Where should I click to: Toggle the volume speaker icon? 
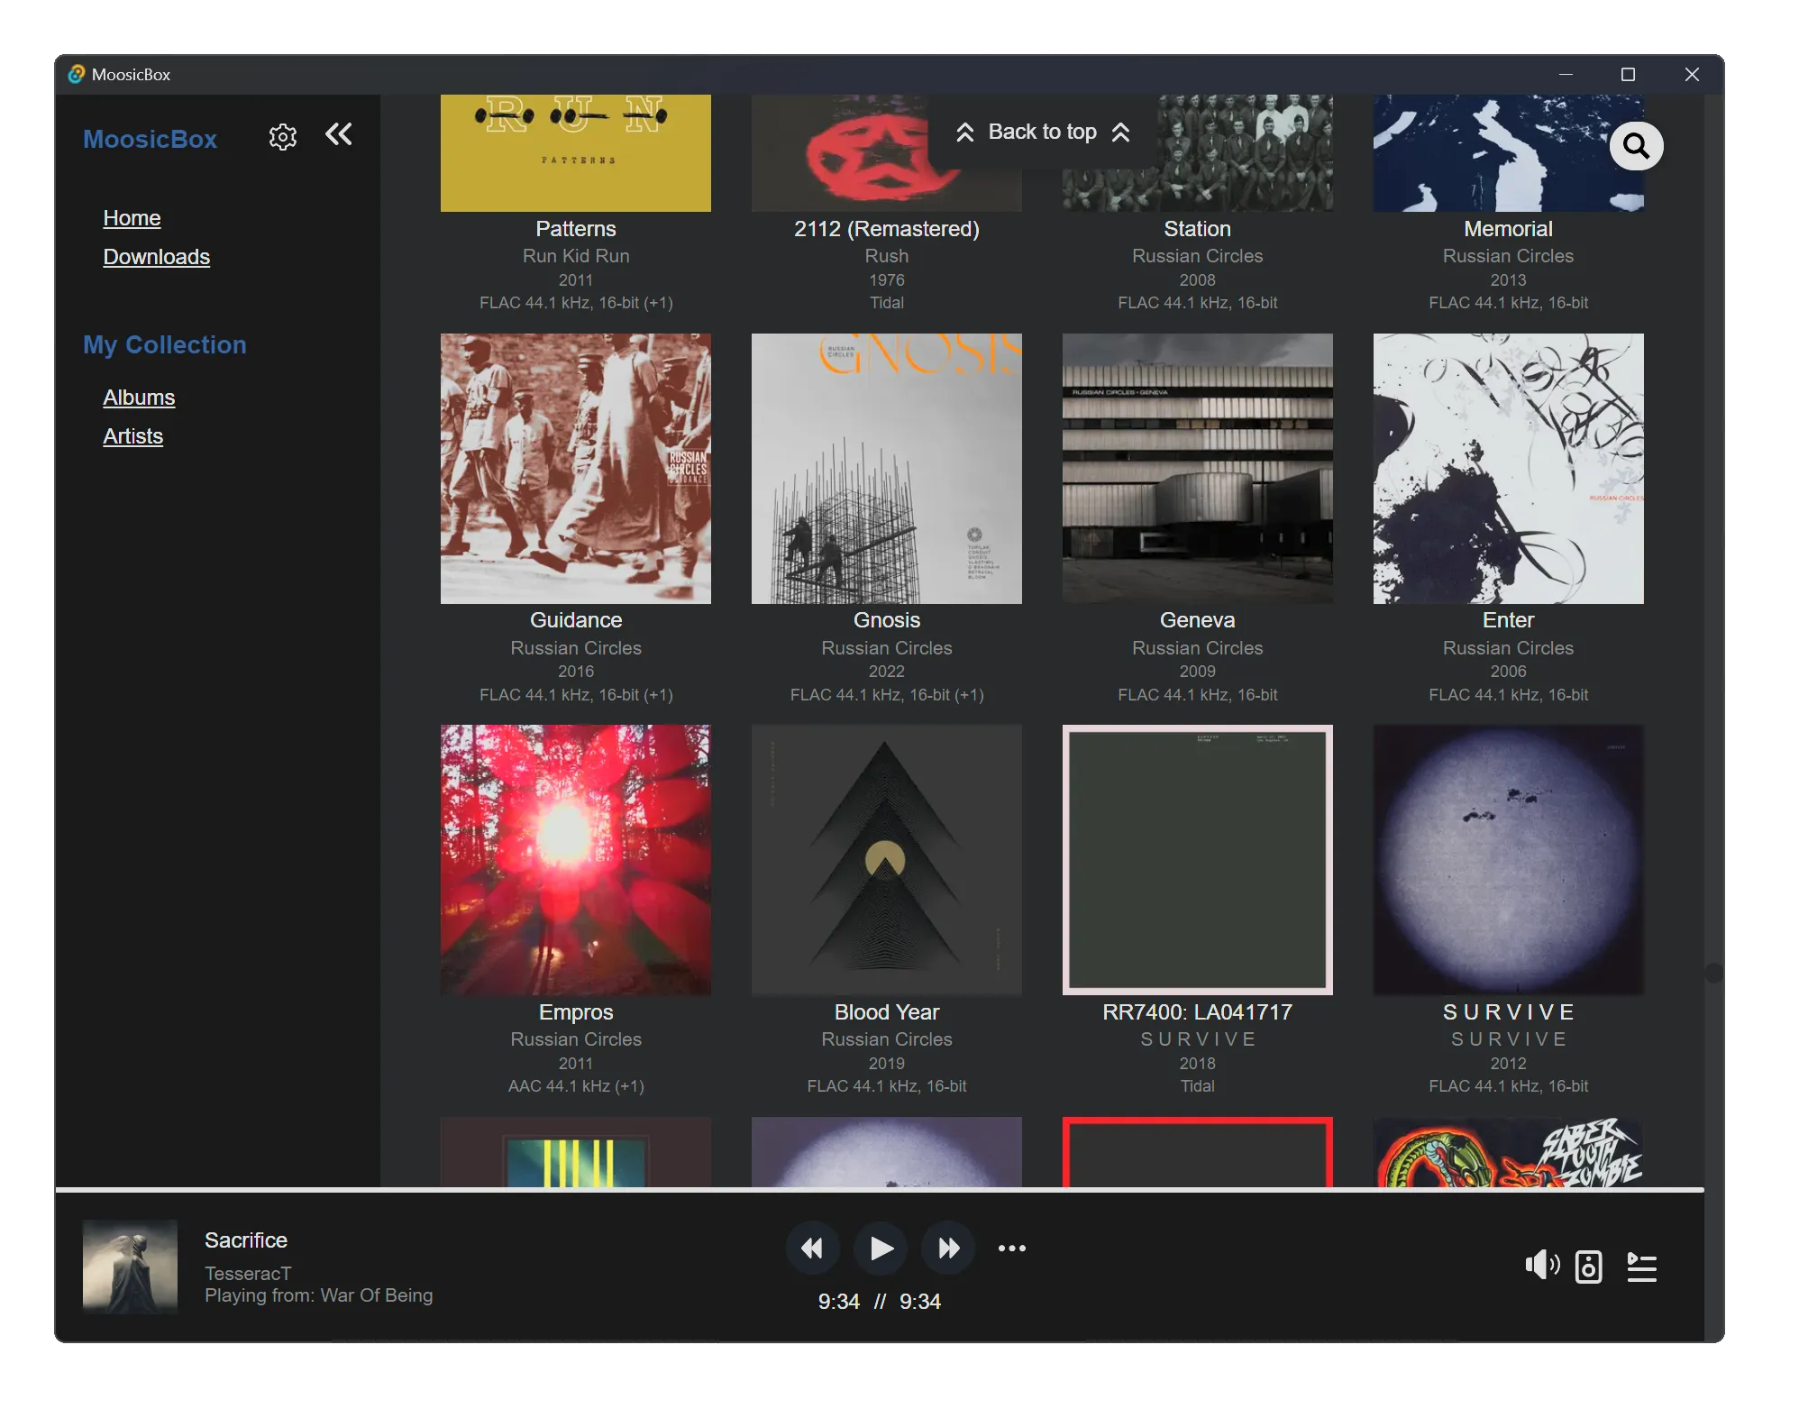[x=1542, y=1266]
